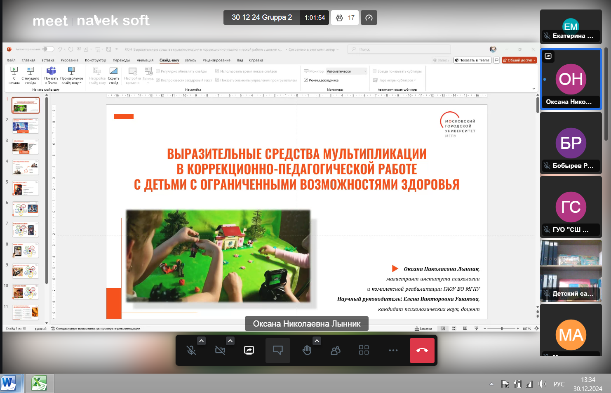
Task: Click the PowerPoint zoom slider
Action: pyautogui.click(x=502, y=329)
